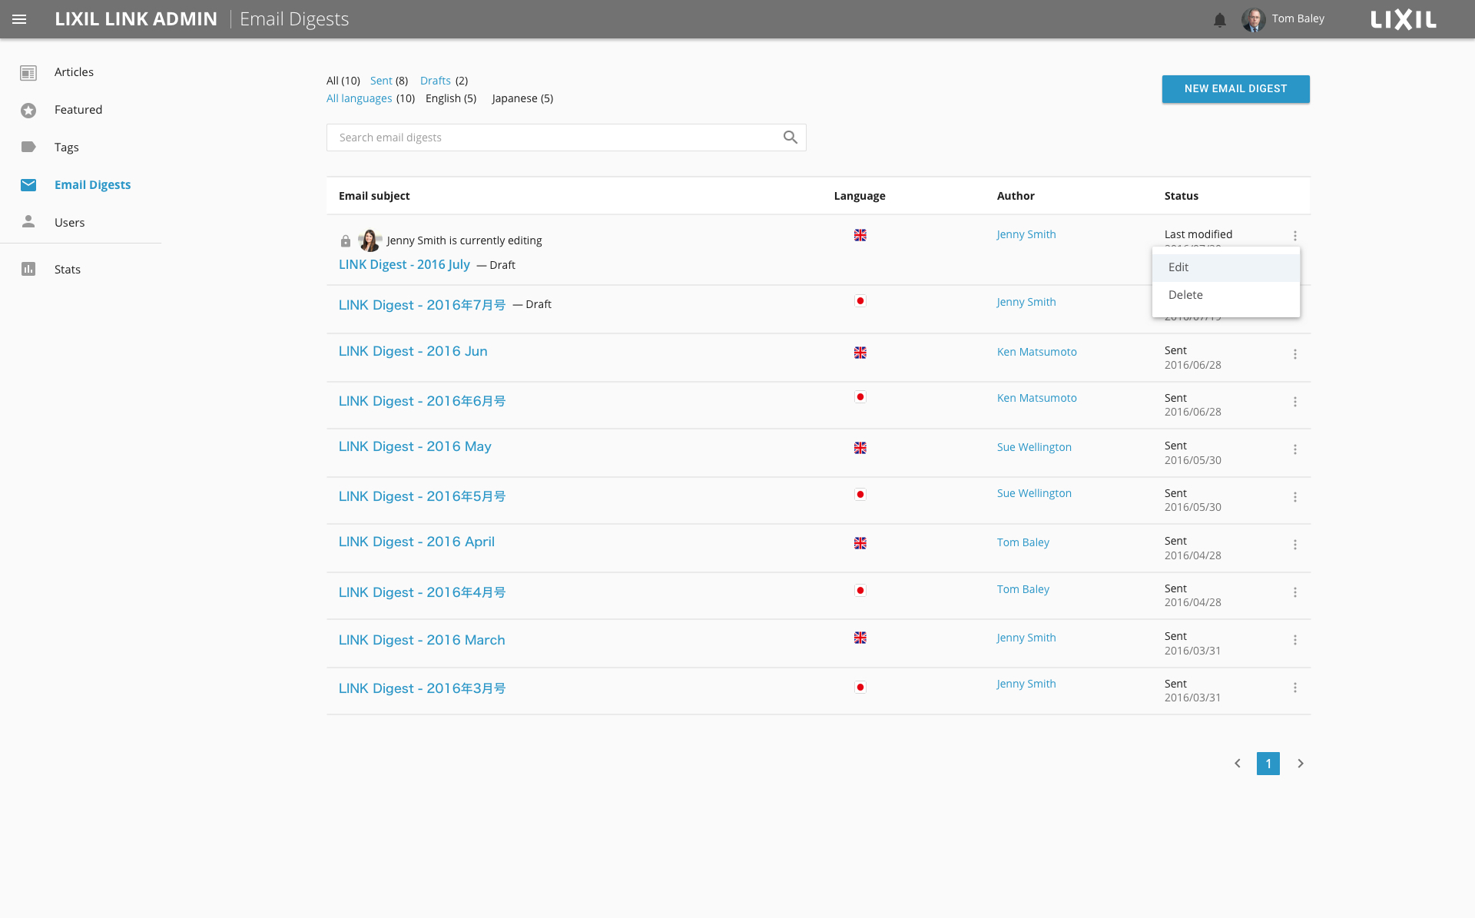Screen dimensions: 1475x918
Task: Open more options for 2016 July digest
Action: click(x=1295, y=236)
